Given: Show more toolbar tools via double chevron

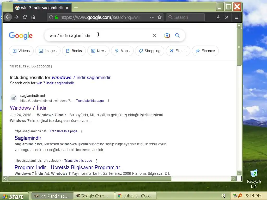Looking at the screenshot, I should (x=227, y=17).
